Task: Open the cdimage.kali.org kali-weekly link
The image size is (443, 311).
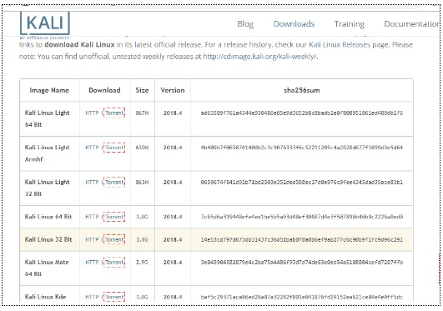Action: (x=260, y=57)
